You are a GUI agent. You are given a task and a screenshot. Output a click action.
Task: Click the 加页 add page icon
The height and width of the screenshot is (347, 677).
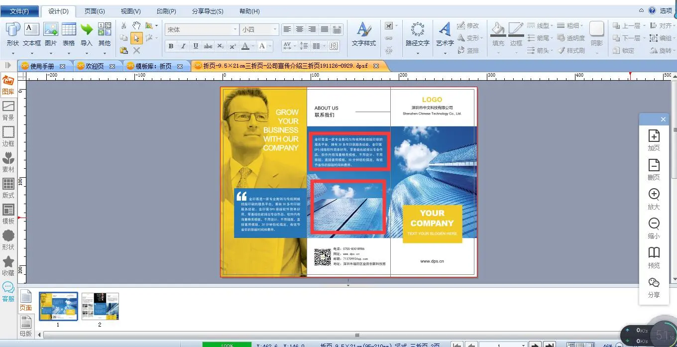click(654, 140)
